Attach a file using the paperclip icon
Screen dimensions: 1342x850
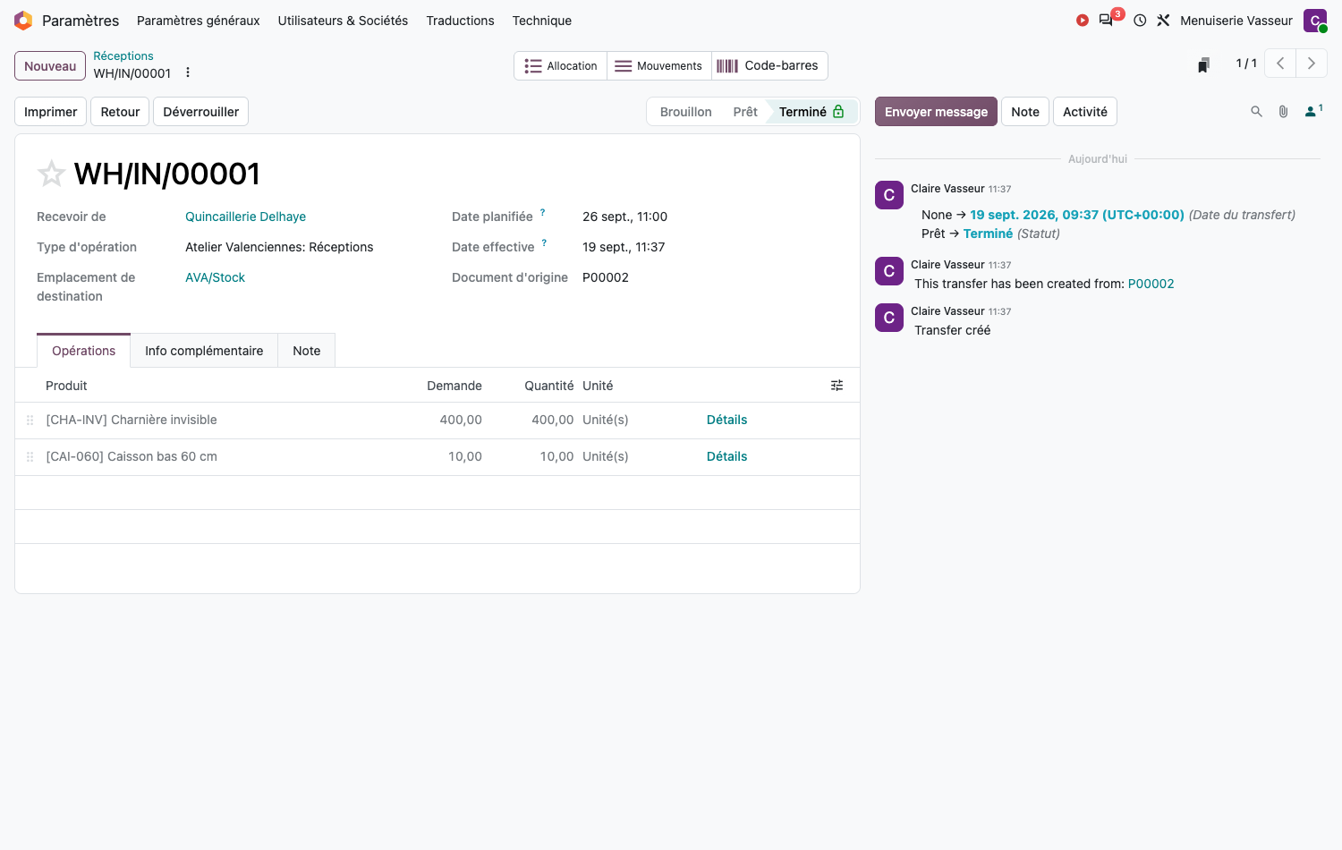tap(1283, 112)
